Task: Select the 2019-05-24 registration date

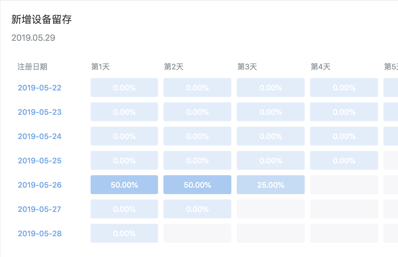Action: [x=40, y=136]
